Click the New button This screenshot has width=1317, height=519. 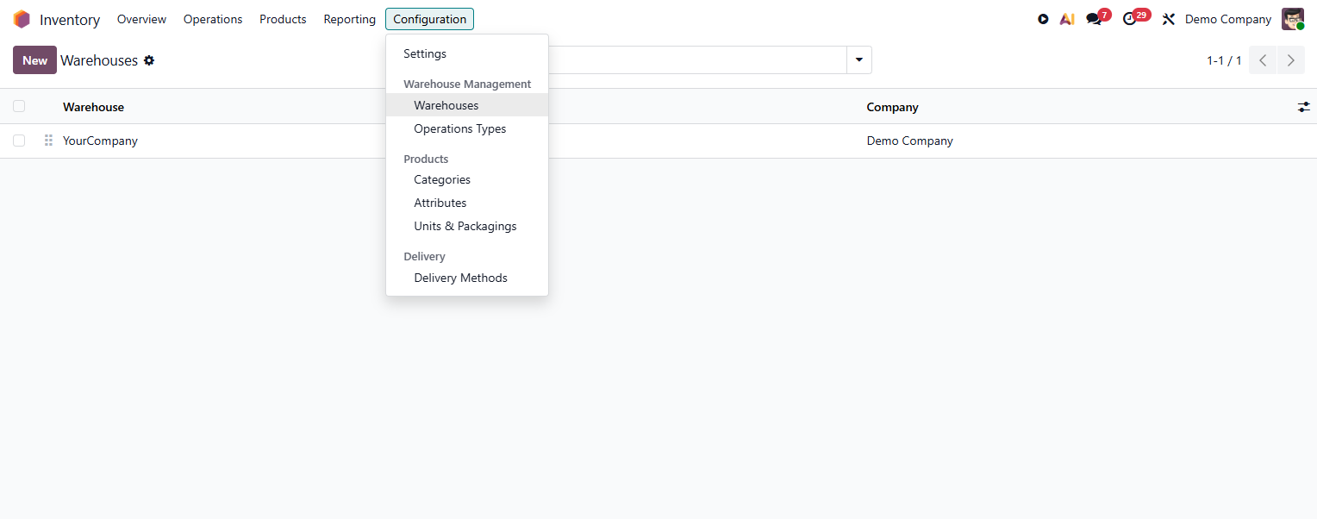click(34, 60)
